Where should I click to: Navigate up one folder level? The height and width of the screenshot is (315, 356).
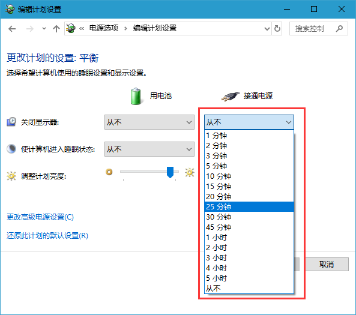[56, 29]
